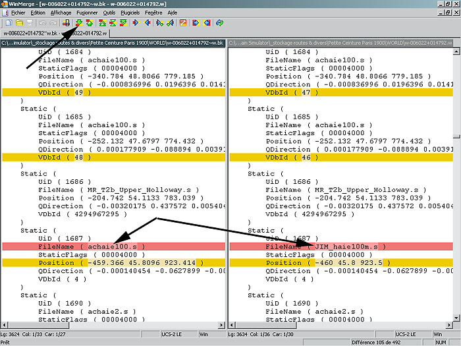Screen dimensions: 461x346
Task: Click 'UiD ( 1690 )' in right pane
Action: pyautogui.click(x=292, y=303)
